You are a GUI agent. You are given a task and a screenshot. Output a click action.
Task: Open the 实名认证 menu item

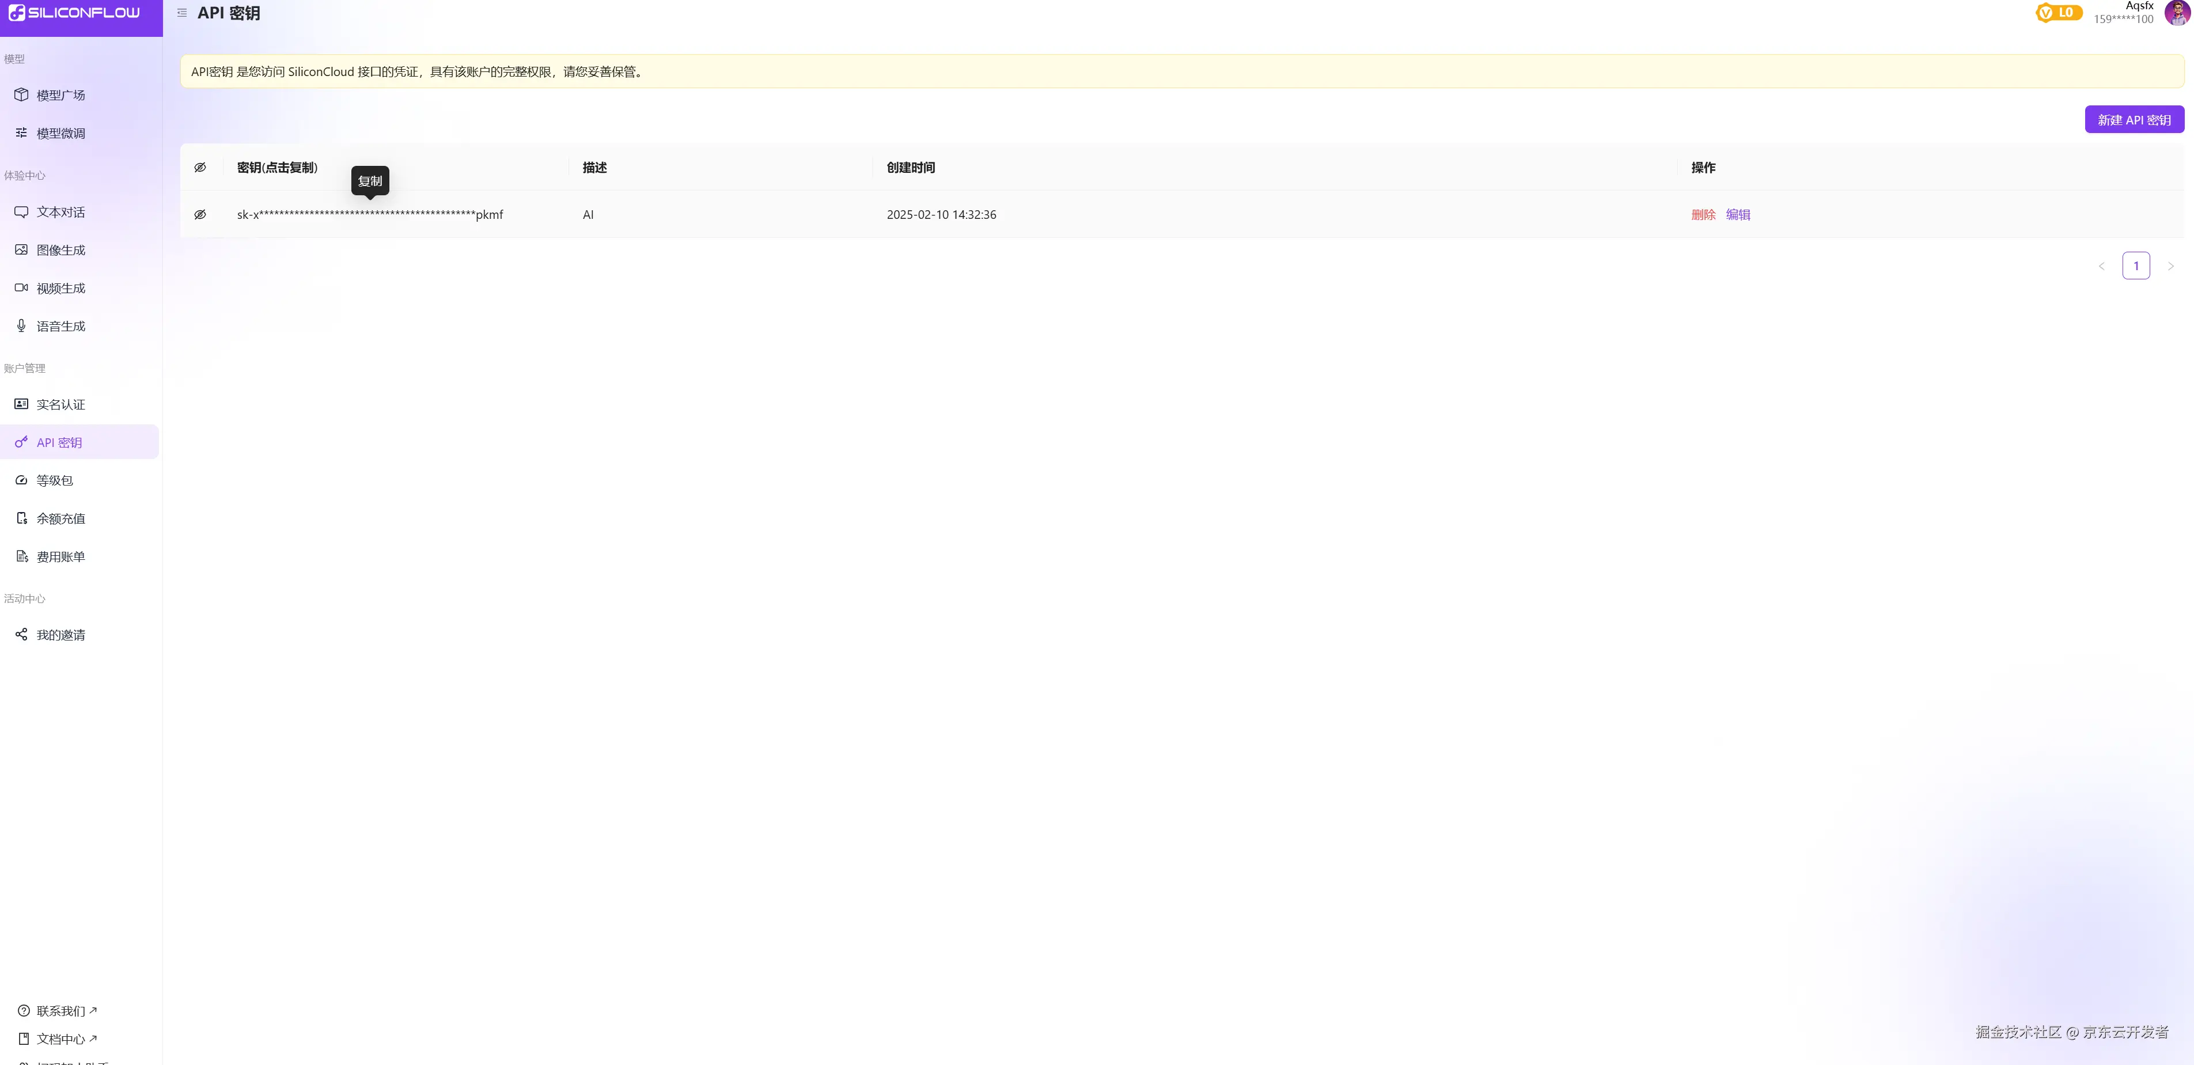click(x=60, y=405)
